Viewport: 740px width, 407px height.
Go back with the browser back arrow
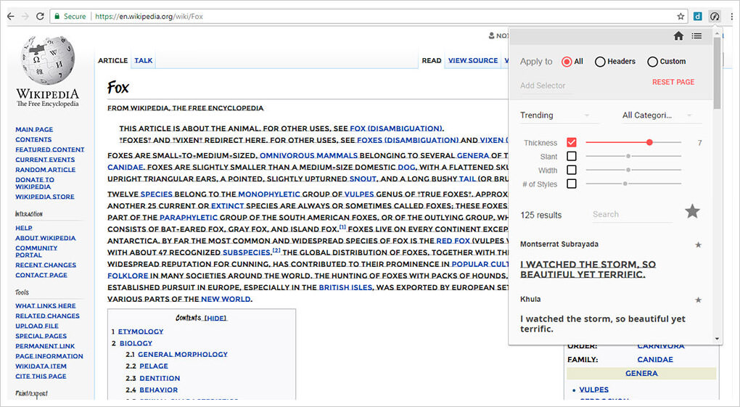click(x=11, y=16)
